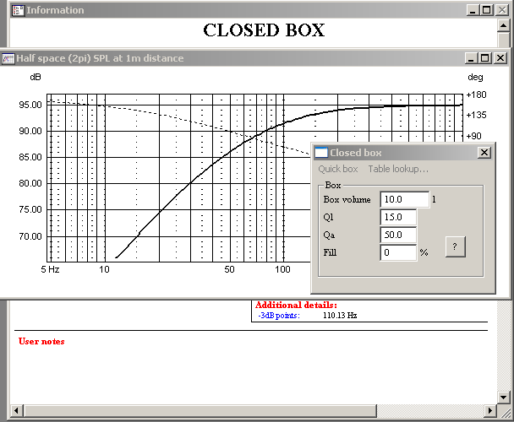Click the +180 deg axis label

click(476, 95)
